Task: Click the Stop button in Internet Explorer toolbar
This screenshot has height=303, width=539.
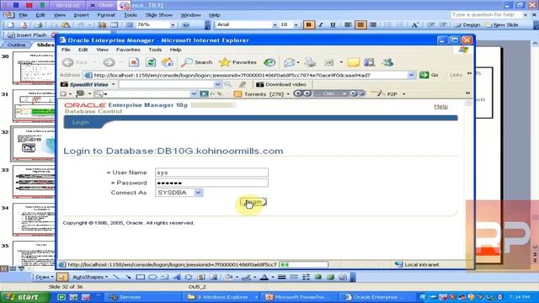Action: click(x=134, y=62)
